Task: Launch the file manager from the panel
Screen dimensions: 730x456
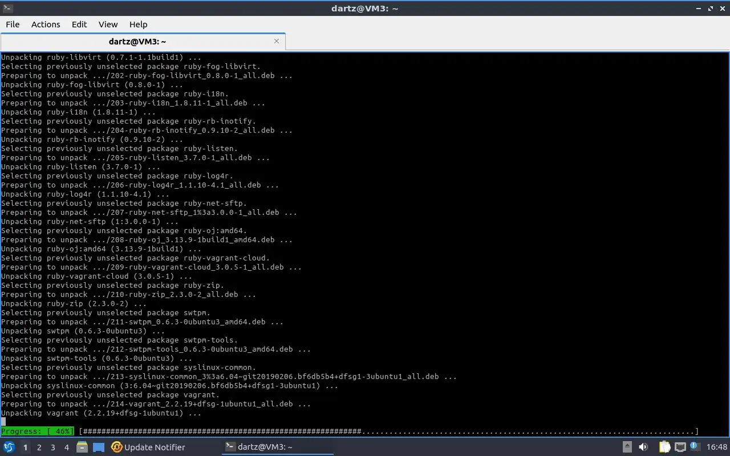Action: (x=82, y=447)
